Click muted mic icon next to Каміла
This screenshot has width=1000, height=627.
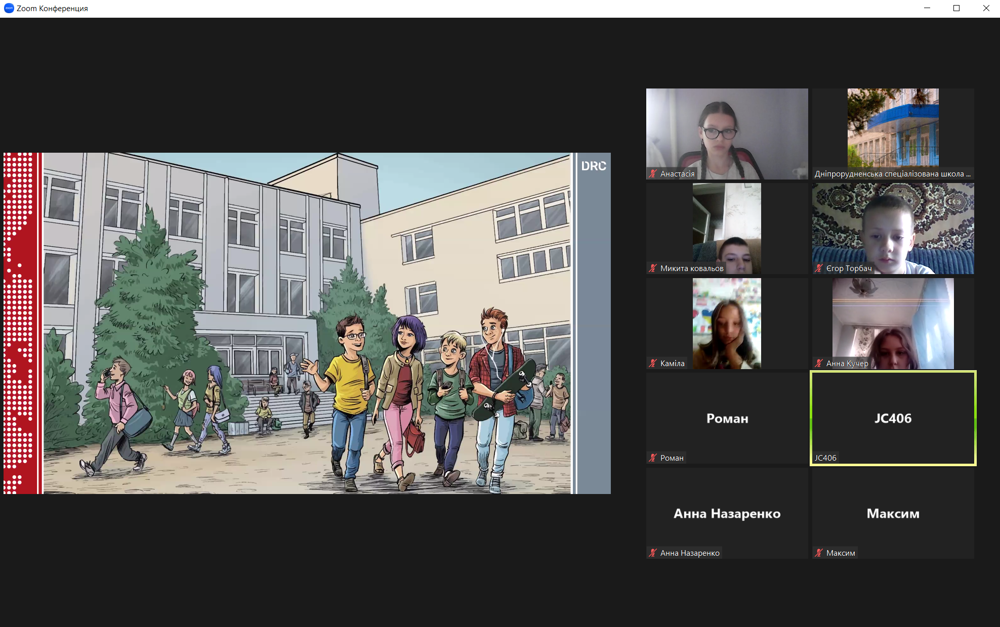tap(653, 363)
